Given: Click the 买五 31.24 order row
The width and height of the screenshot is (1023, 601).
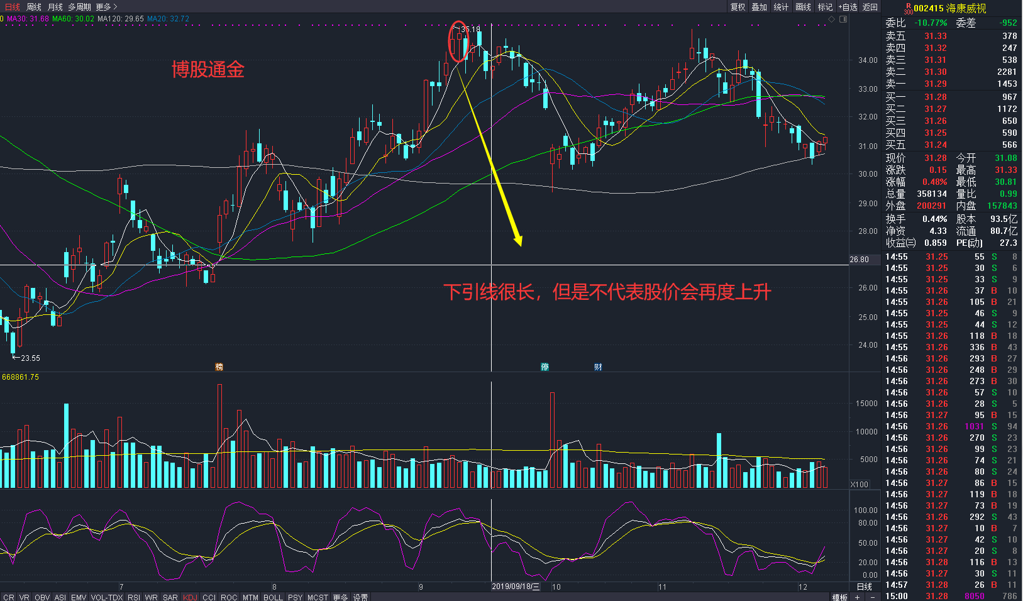Looking at the screenshot, I should pyautogui.click(x=951, y=145).
